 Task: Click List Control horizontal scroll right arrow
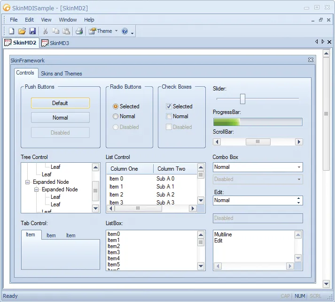coord(193,208)
